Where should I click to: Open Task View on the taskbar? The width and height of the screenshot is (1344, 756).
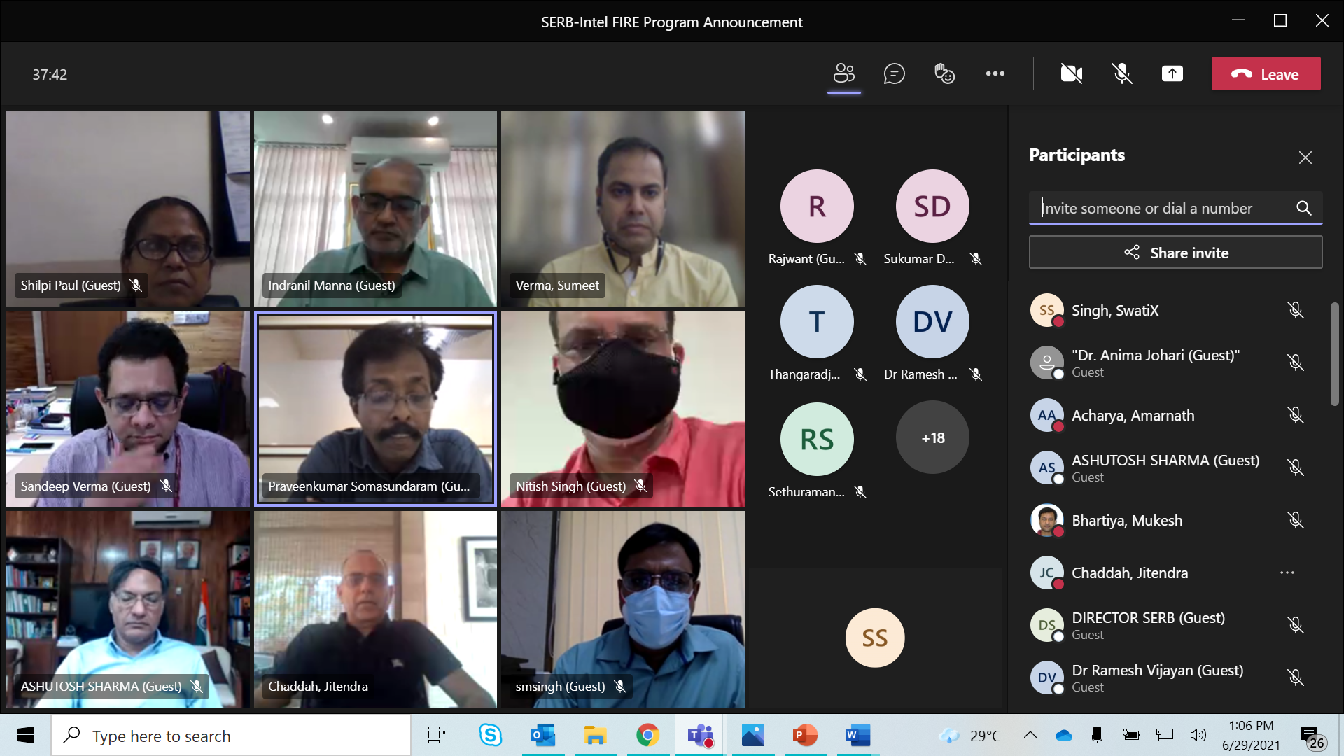point(437,735)
